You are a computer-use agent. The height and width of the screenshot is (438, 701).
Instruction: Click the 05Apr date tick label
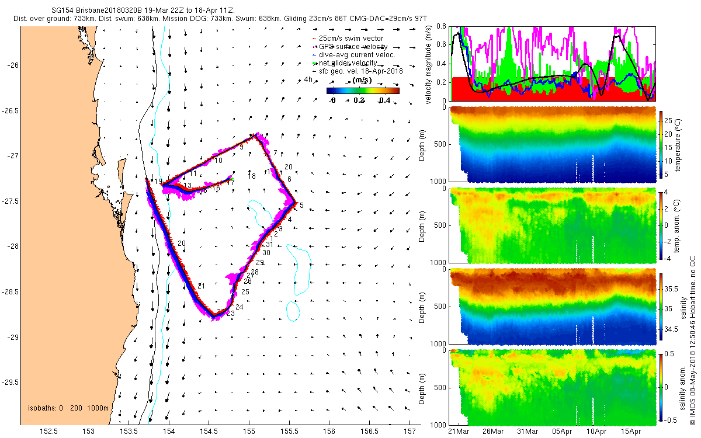(x=562, y=432)
